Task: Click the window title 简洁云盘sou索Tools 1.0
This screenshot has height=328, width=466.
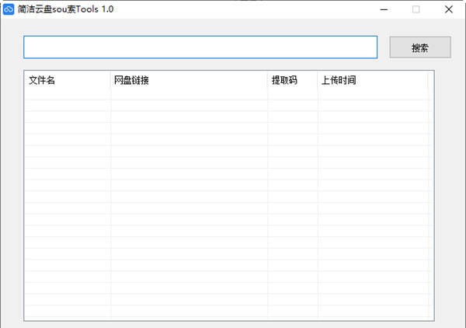Action: (x=65, y=9)
